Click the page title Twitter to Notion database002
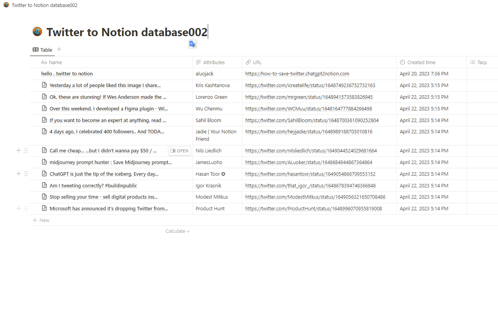 click(127, 32)
